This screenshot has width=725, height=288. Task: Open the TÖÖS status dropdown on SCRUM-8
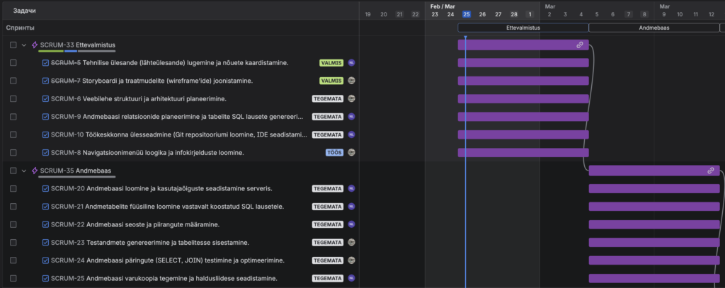tap(334, 152)
